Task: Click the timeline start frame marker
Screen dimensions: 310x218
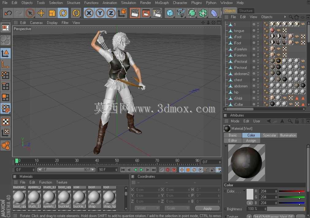Action: [x=17, y=161]
